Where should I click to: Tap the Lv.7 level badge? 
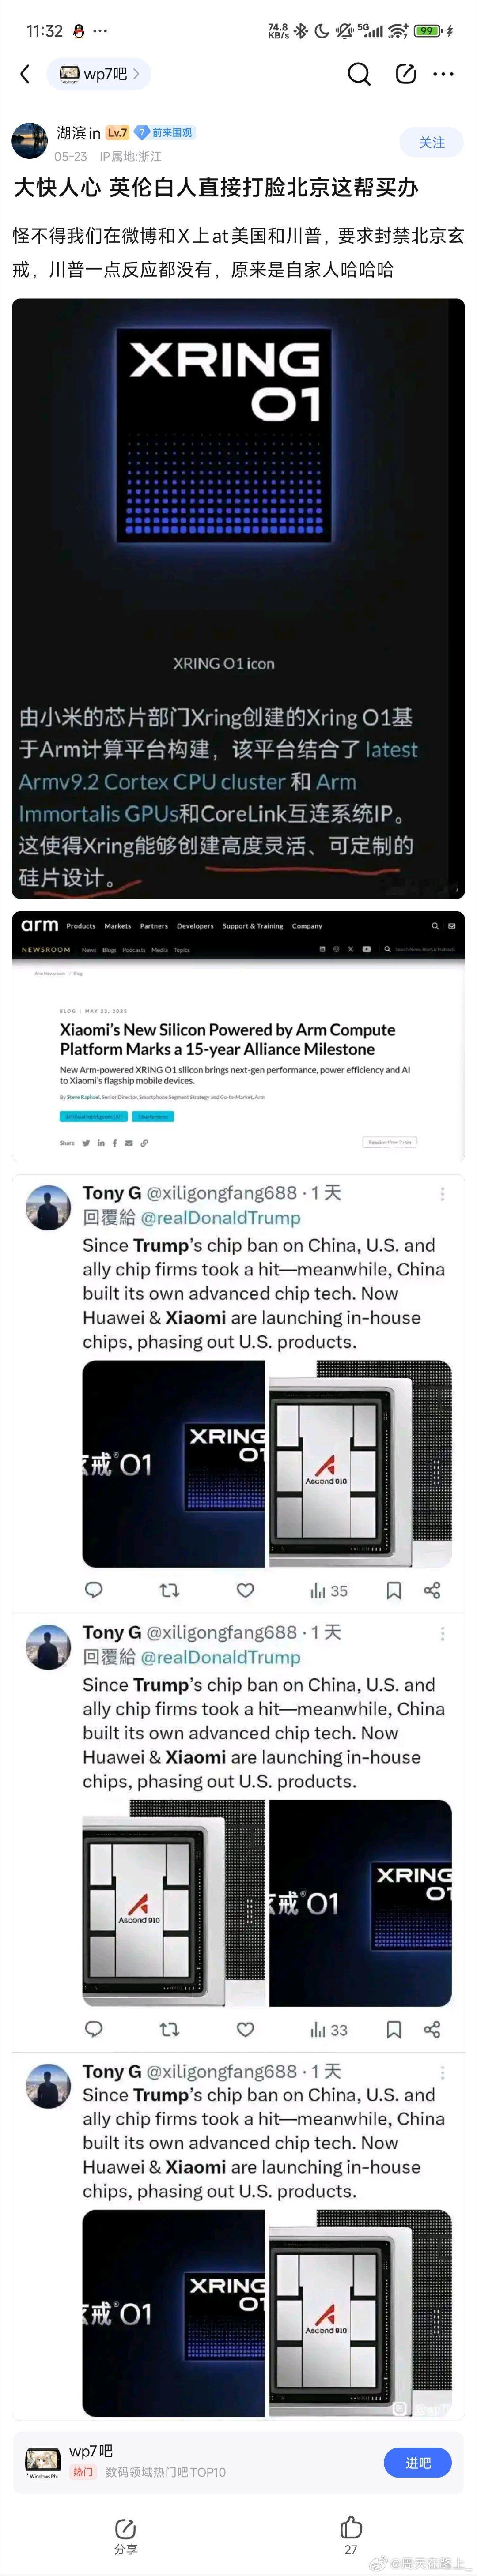117,133
